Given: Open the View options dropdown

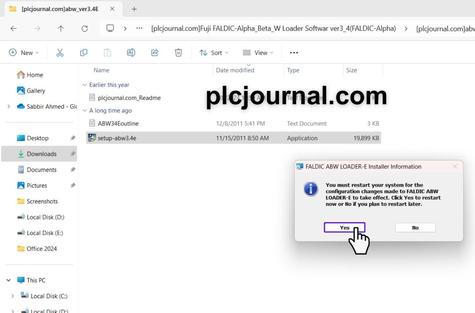Looking at the screenshot, I should [258, 53].
